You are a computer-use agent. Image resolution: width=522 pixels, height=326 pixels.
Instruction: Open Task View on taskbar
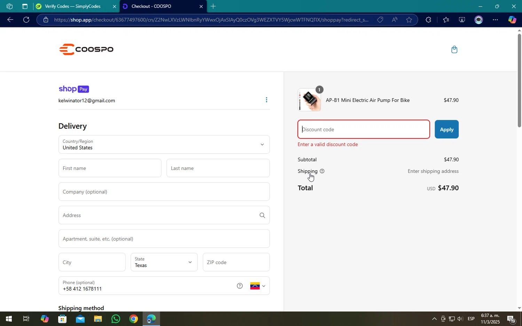[26, 319]
